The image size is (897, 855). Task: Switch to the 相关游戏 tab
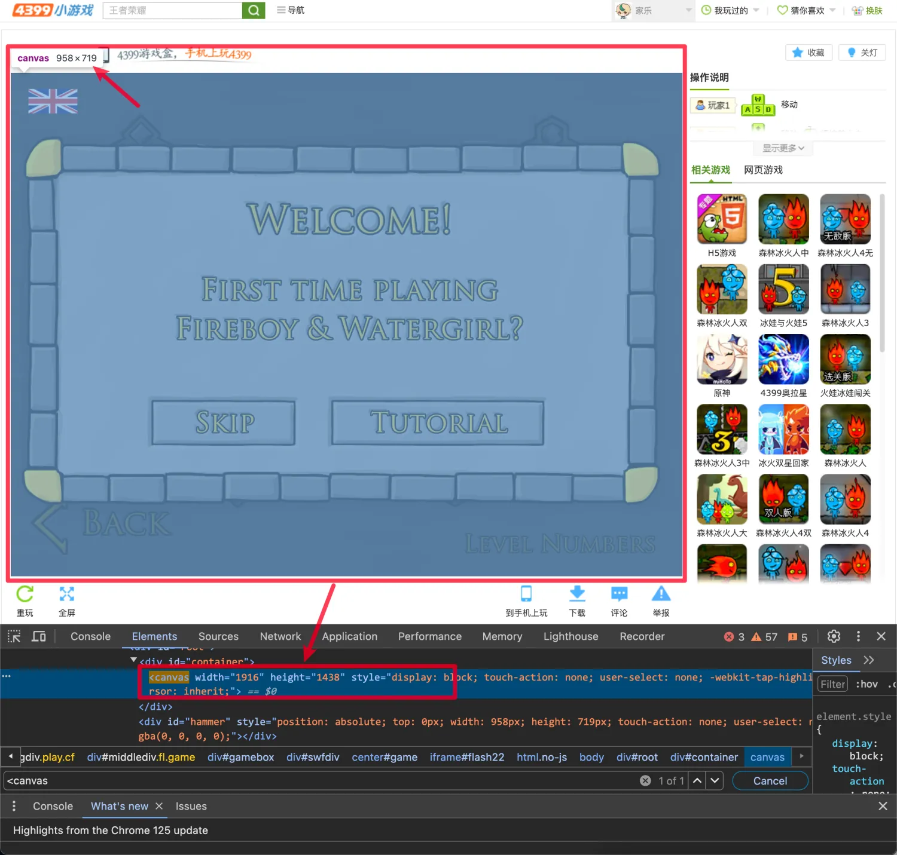tap(710, 170)
